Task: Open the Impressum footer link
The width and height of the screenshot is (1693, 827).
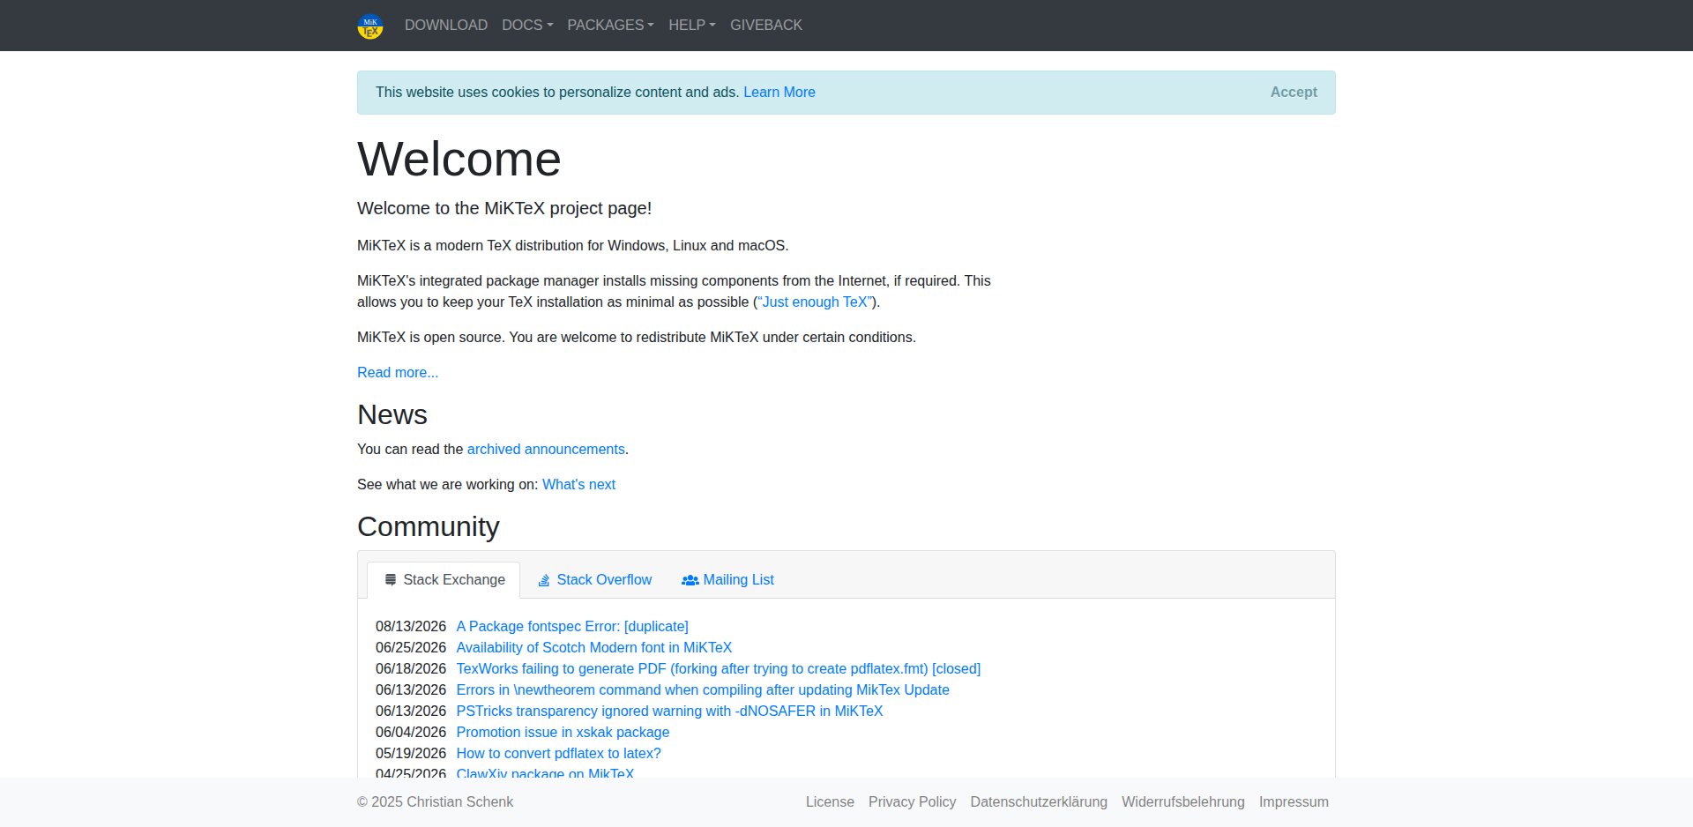Action: pos(1294,801)
